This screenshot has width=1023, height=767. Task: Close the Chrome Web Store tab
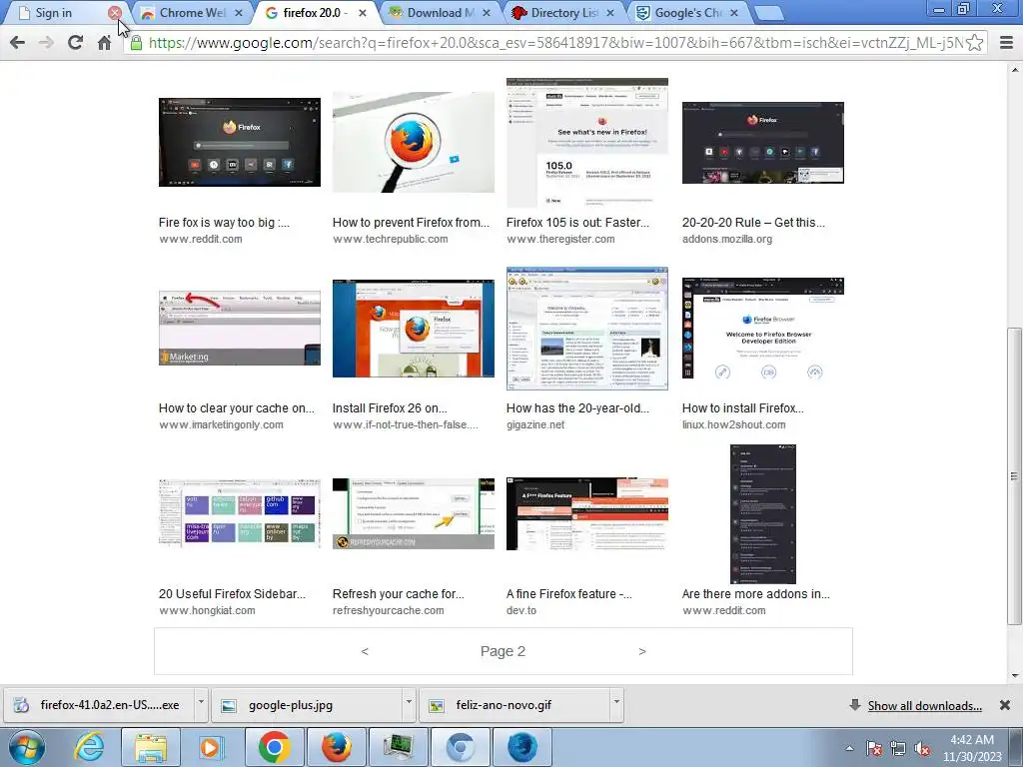click(239, 12)
